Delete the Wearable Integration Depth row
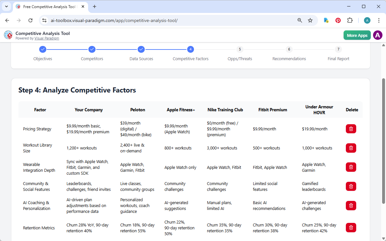The height and width of the screenshot is (241, 386). coord(351,167)
